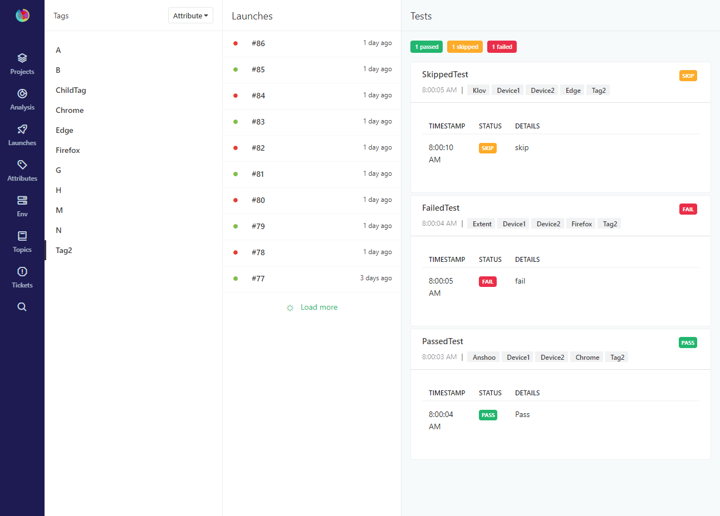Click the Firefox tag on FailedTest
The height and width of the screenshot is (516, 720).
pos(581,224)
